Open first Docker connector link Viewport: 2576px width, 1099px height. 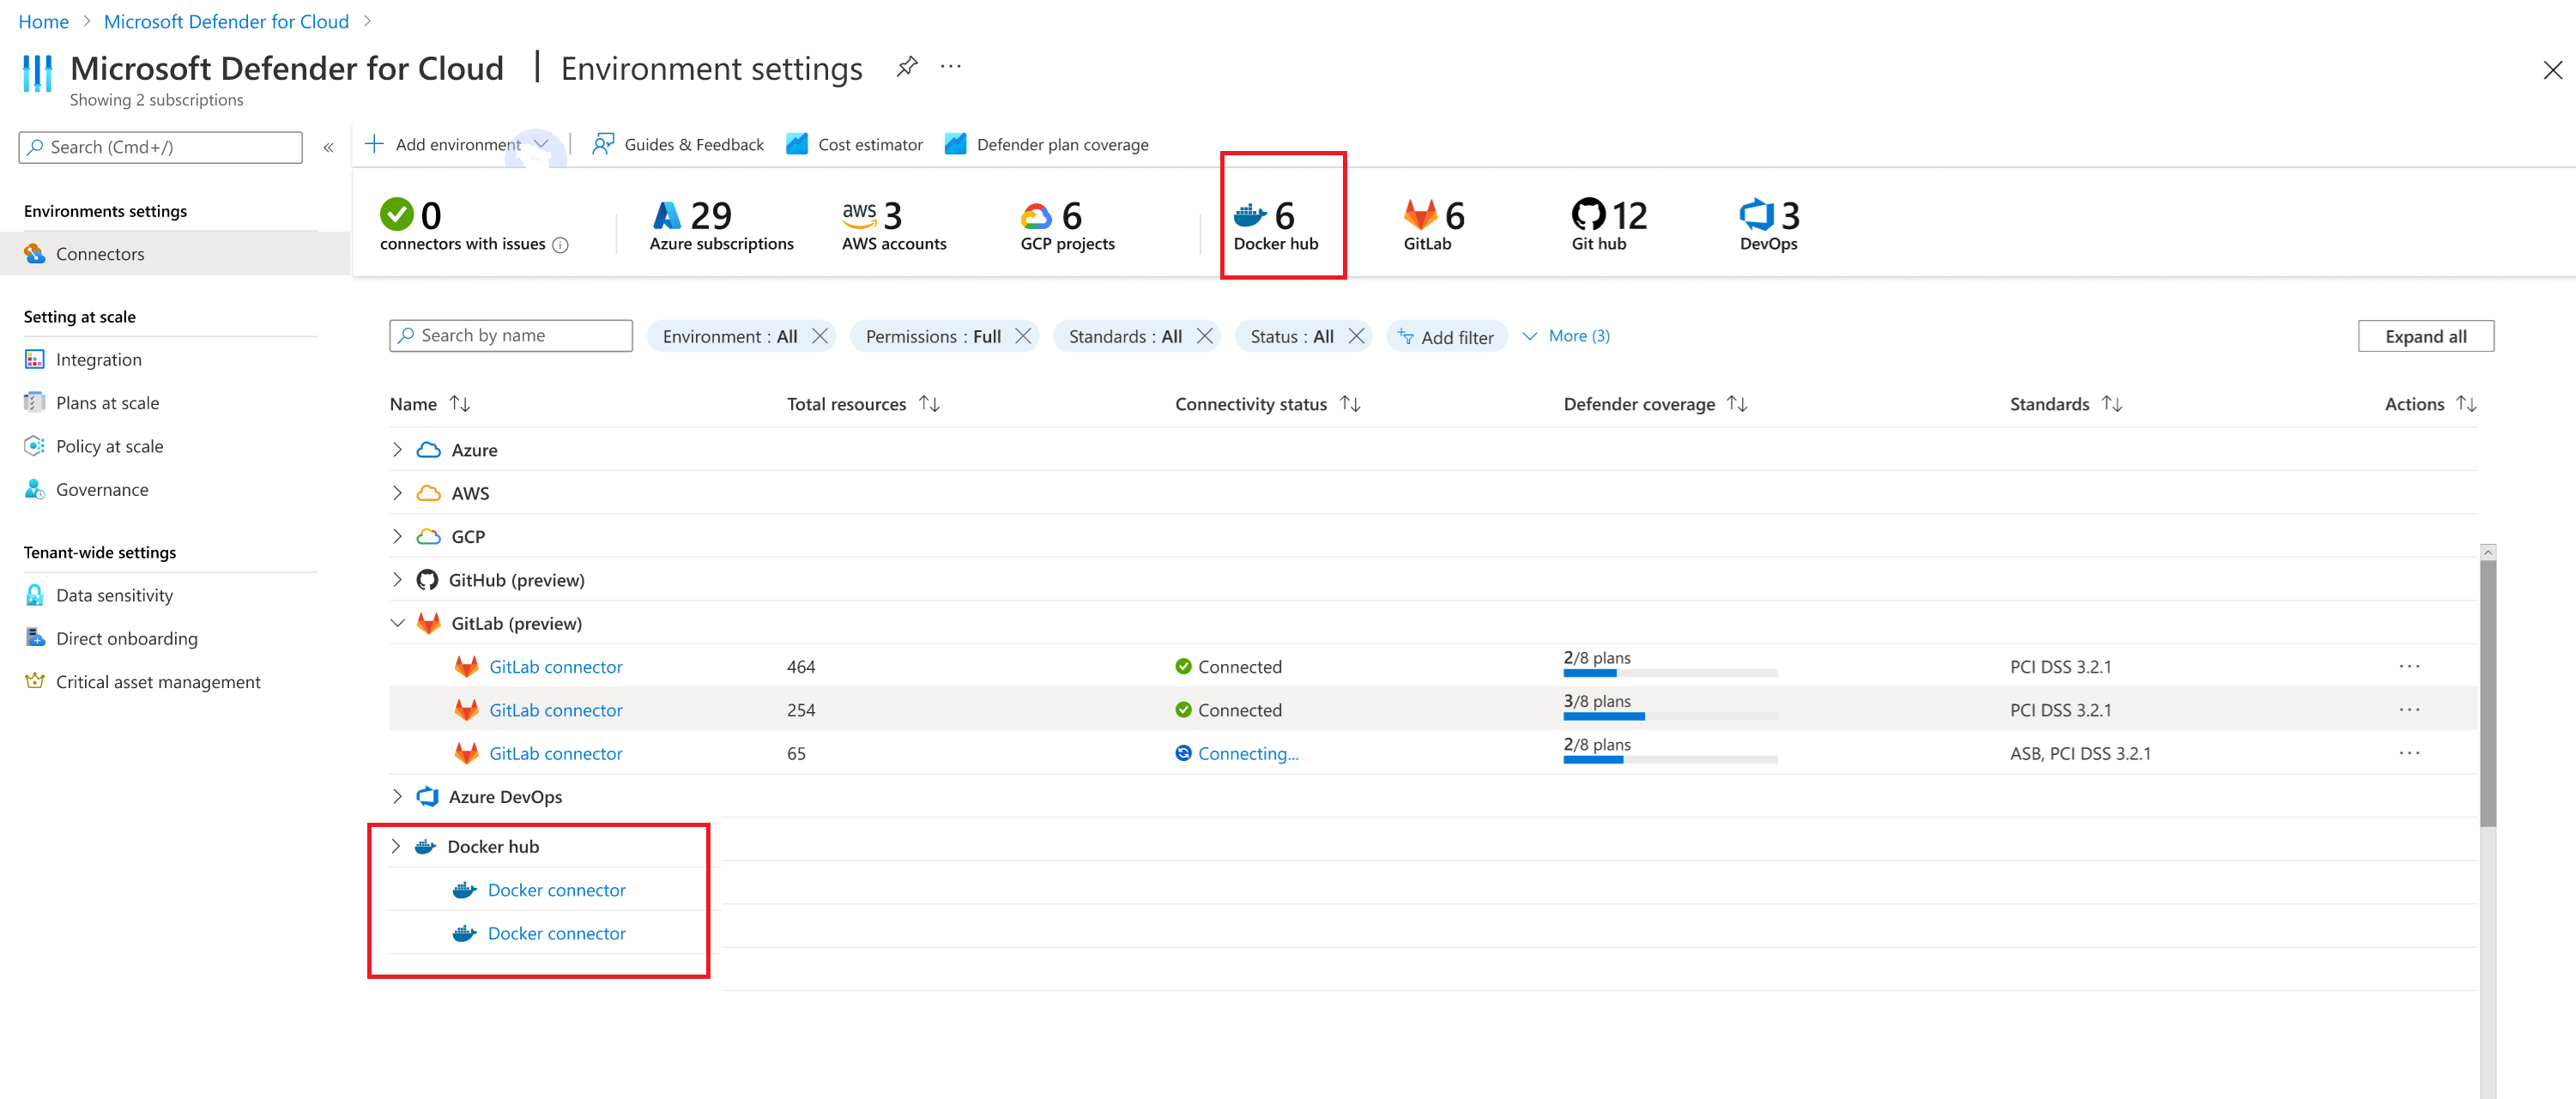[x=556, y=890]
